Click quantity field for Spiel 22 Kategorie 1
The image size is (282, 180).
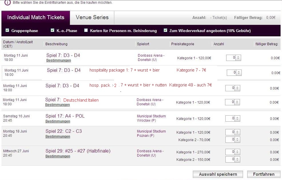click(x=231, y=132)
